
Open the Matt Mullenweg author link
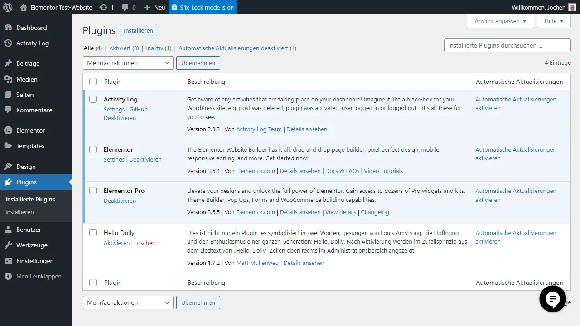pos(257,263)
